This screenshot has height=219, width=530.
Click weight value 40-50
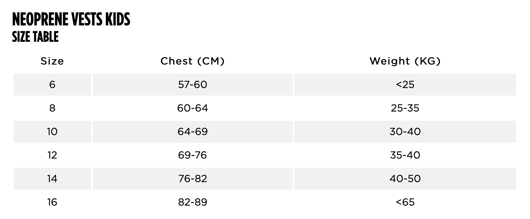(405, 179)
